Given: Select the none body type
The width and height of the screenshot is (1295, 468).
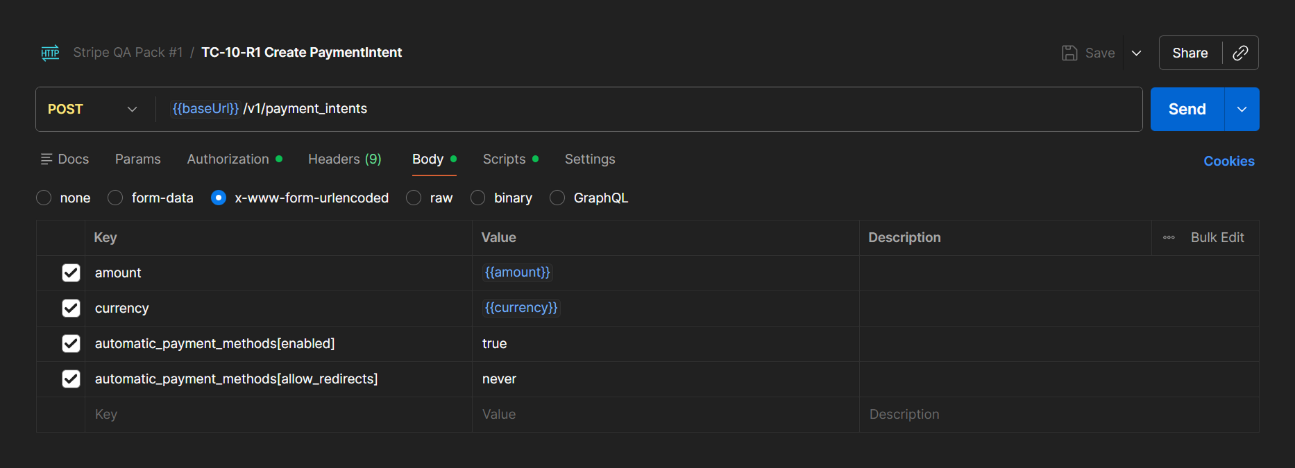Looking at the screenshot, I should point(44,198).
